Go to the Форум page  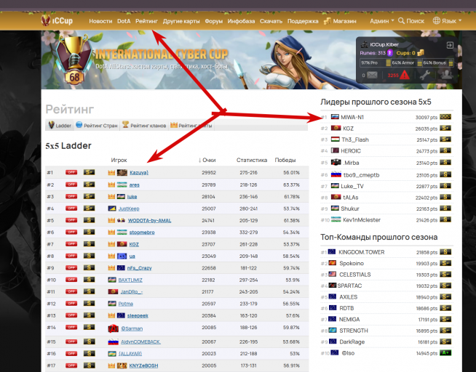point(214,21)
